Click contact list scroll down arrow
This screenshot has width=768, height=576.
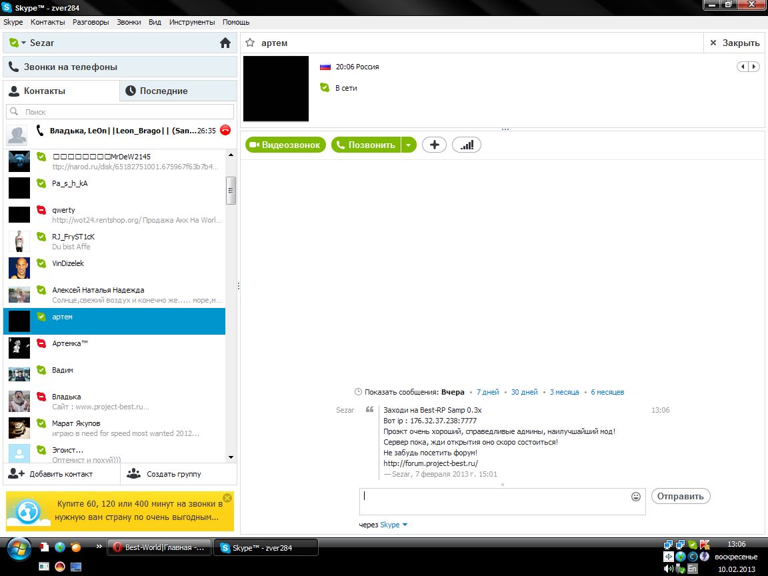click(x=231, y=457)
